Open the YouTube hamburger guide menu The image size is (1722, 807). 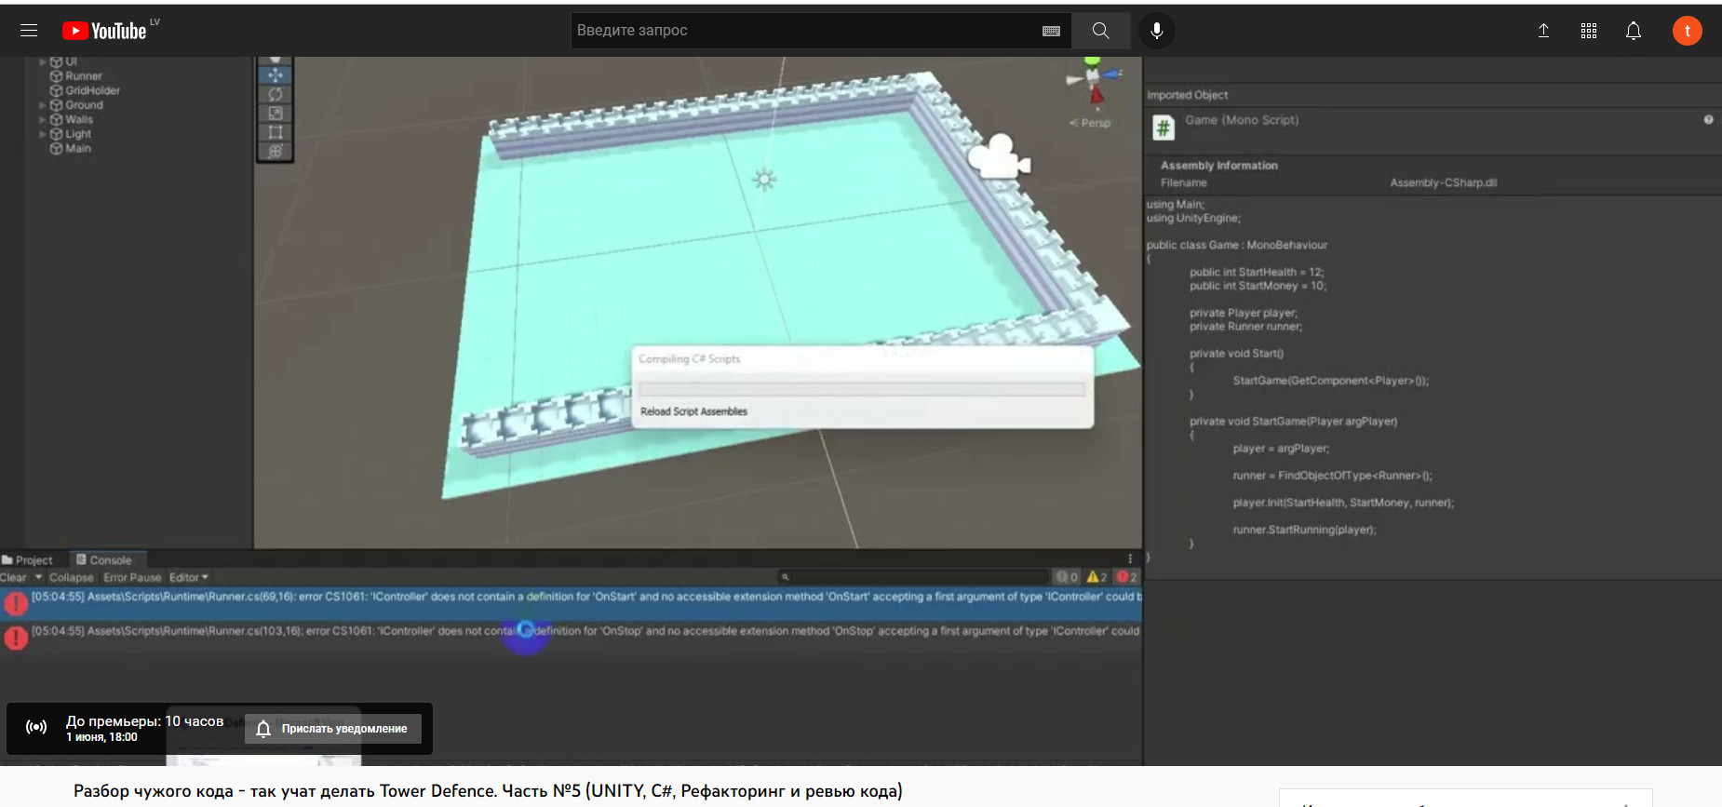coord(29,31)
